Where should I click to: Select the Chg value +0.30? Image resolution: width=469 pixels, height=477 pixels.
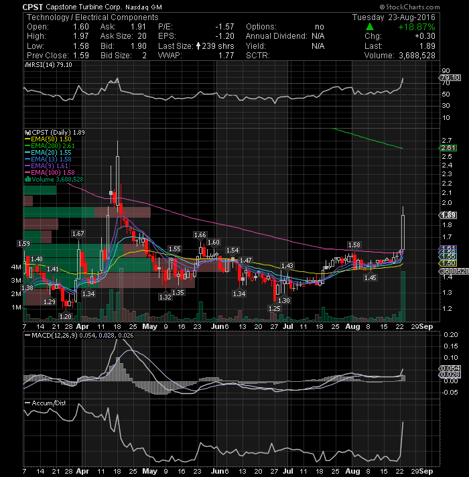425,36
